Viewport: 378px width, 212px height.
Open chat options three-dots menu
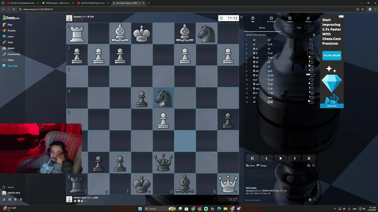click(315, 200)
